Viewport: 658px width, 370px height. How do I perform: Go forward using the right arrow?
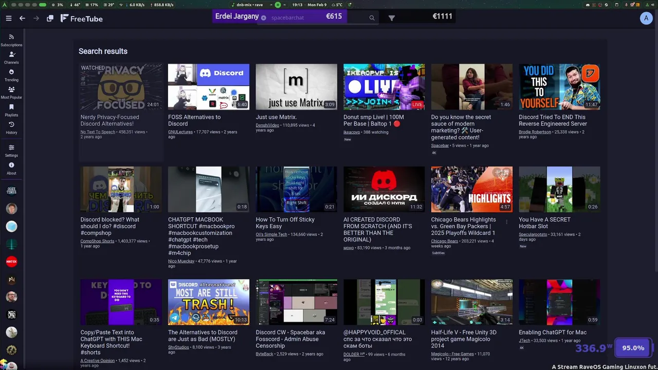point(36,18)
